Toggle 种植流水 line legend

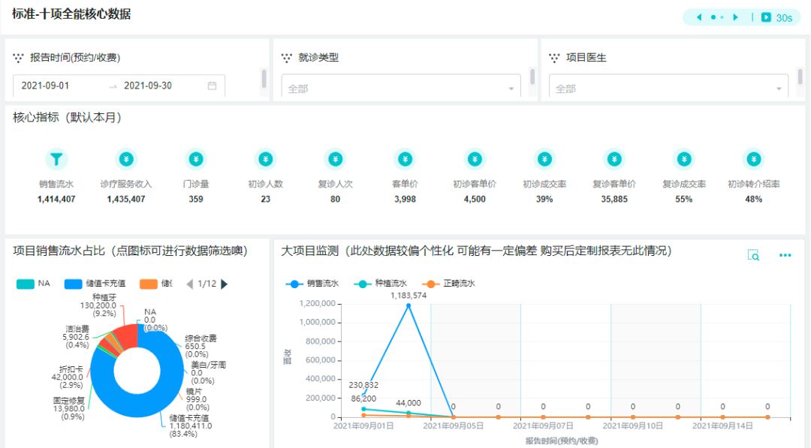(381, 284)
